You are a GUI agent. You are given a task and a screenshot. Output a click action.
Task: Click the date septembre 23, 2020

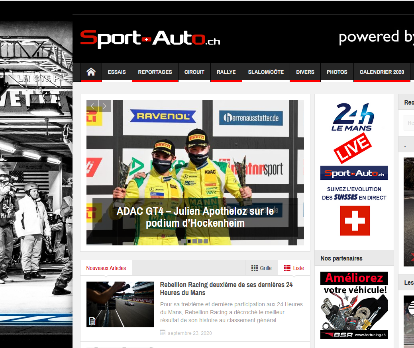tap(190, 333)
